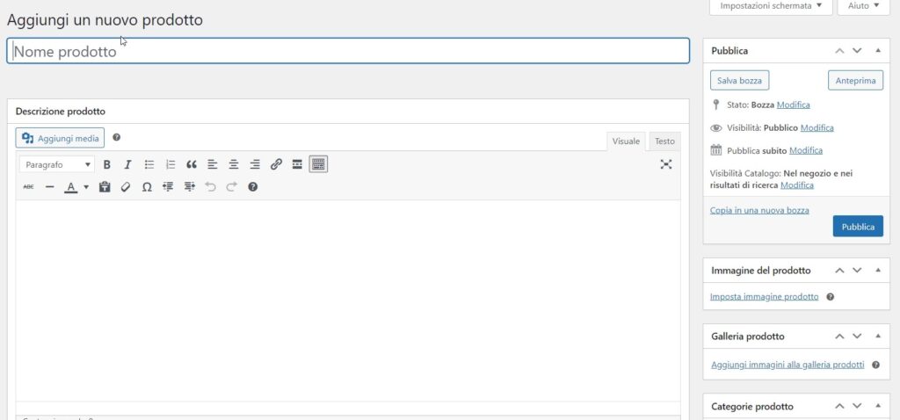Click the Nome prodotto input field
Screen dimensions: 900x420
(x=348, y=51)
